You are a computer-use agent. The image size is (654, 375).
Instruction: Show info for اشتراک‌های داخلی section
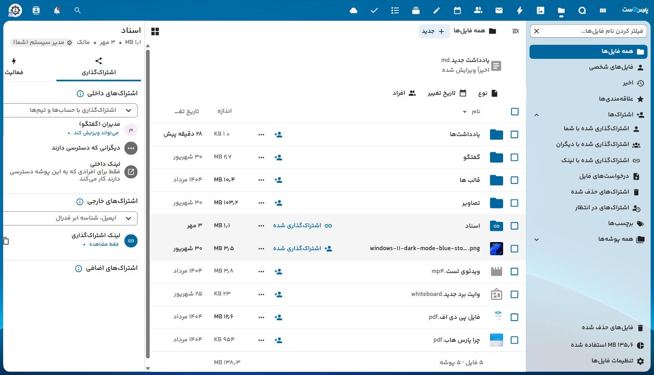[80, 94]
